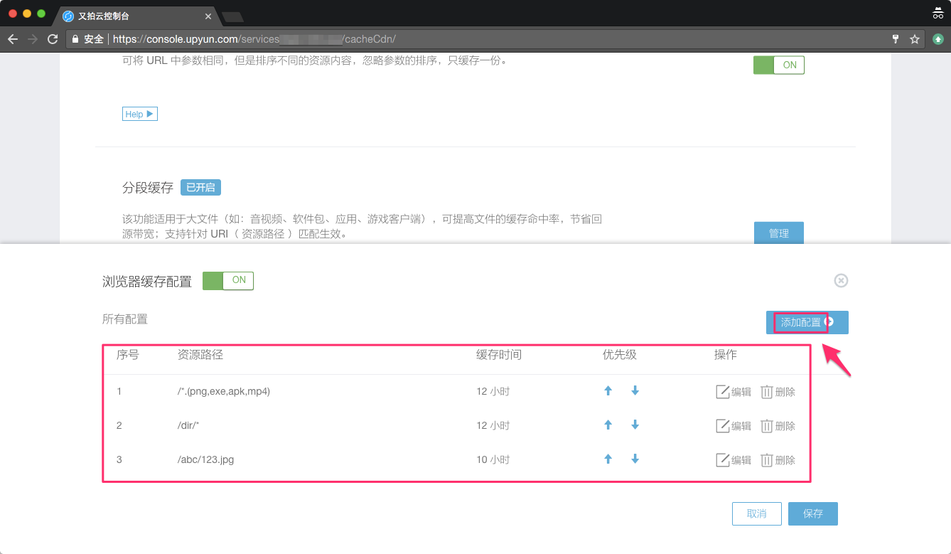Screen dimensions: 951x554
Task: Raise priority of the /dir/* rule
Action: 608,425
